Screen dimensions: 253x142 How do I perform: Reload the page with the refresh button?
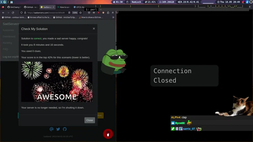pos(13,13)
